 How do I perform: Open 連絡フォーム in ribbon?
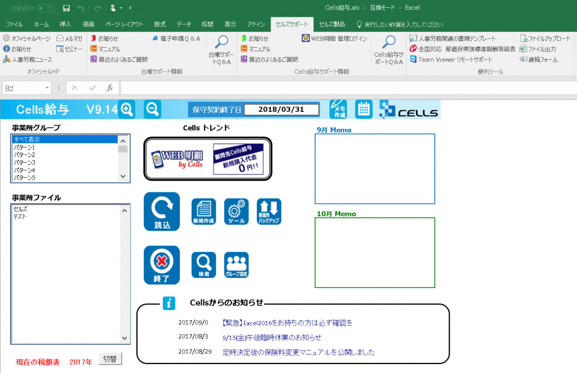coord(539,59)
